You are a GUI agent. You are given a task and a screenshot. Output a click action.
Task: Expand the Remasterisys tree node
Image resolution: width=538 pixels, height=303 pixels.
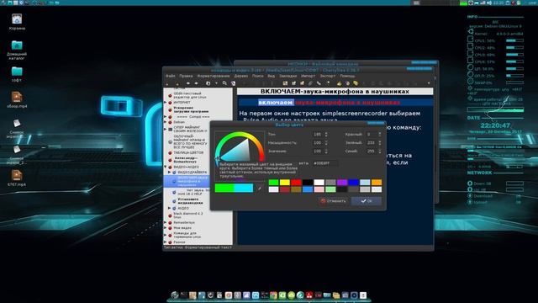point(166,222)
